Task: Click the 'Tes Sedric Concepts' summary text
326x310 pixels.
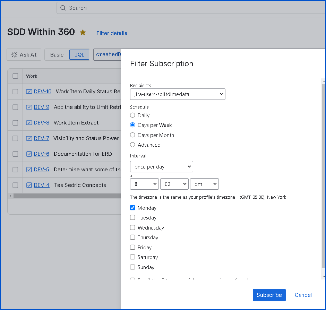Action: coord(80,185)
